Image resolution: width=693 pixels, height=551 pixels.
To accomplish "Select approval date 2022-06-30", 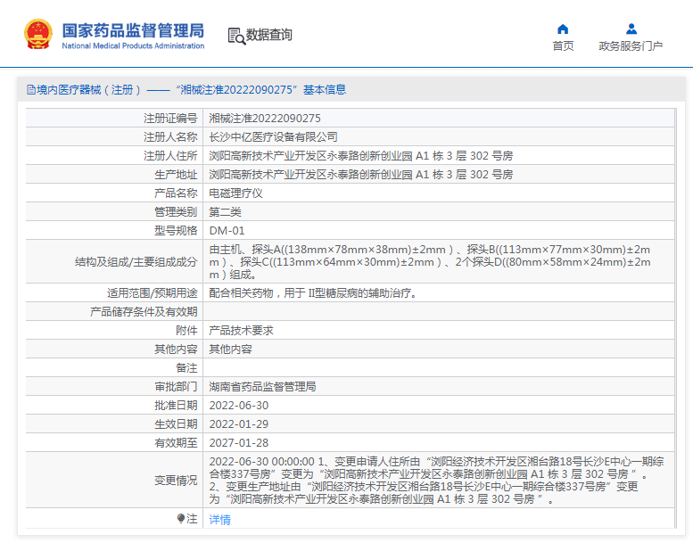I will click(x=239, y=406).
